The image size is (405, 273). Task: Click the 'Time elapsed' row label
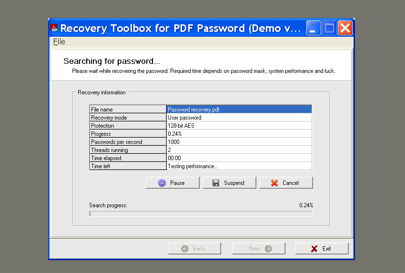pyautogui.click(x=128, y=158)
